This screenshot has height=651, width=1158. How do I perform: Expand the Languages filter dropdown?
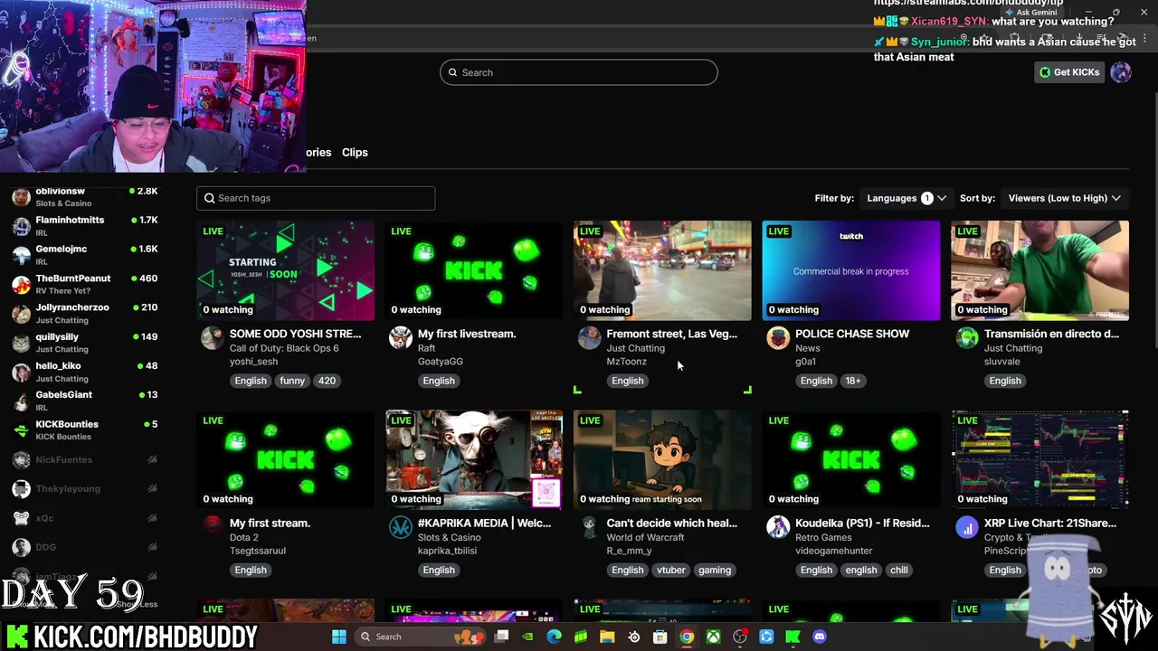point(906,198)
